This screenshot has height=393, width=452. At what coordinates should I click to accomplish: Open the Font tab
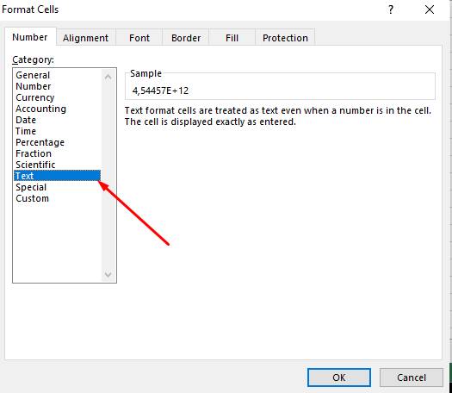pyautogui.click(x=139, y=38)
